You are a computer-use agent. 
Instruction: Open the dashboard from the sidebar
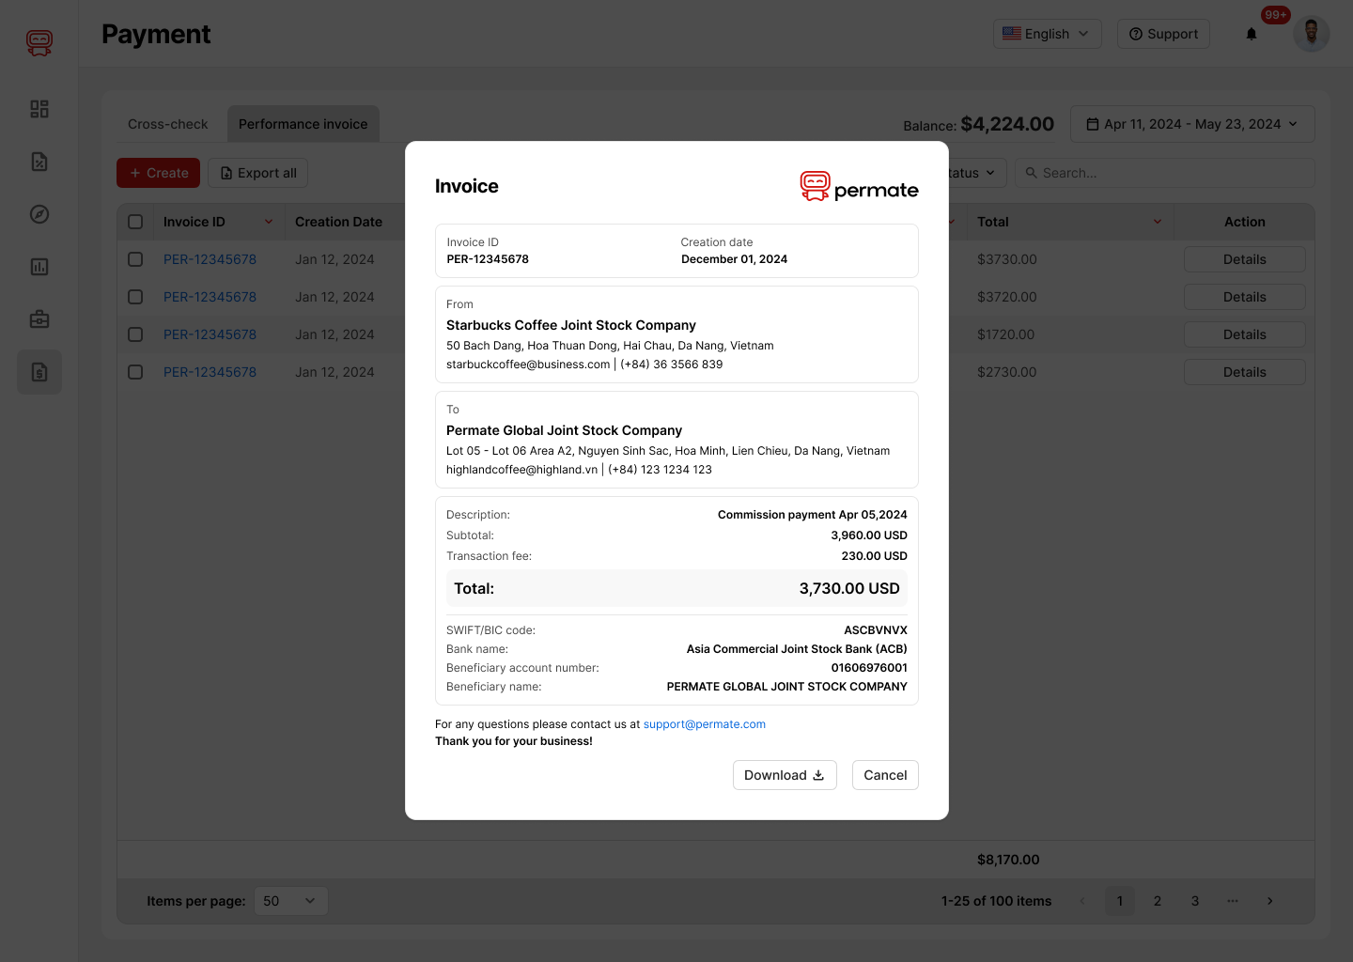[39, 109]
